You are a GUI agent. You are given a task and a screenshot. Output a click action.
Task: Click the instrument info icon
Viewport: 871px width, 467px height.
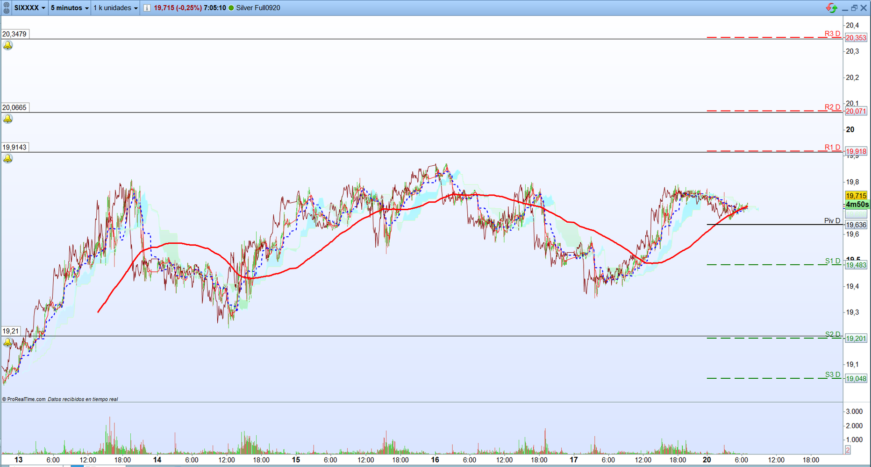tap(147, 8)
